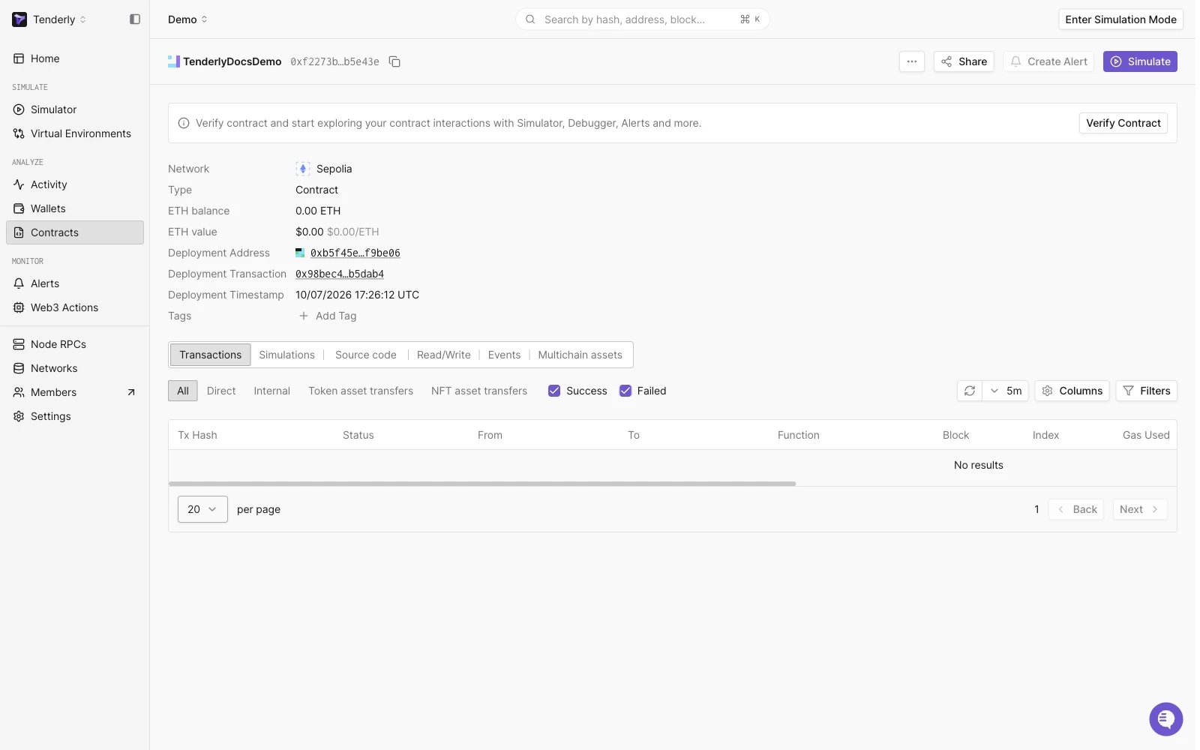1200x750 pixels.
Task: Open the Columns selector
Action: [1072, 391]
